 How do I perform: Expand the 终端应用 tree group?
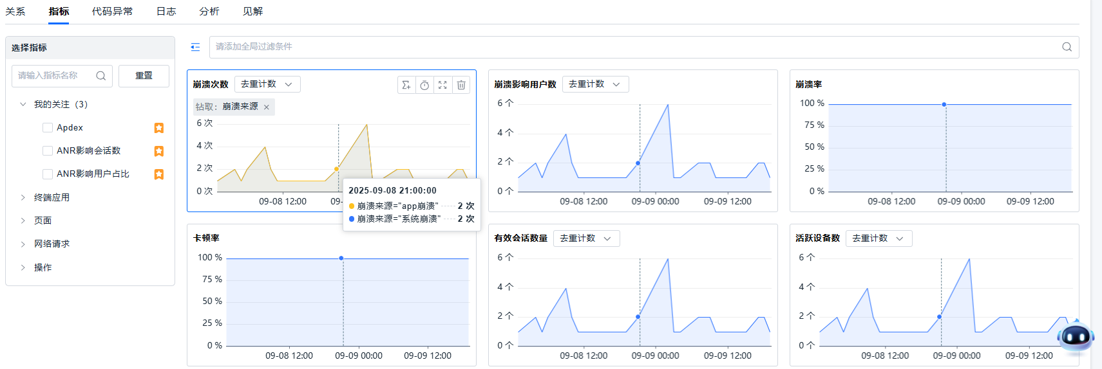click(23, 197)
